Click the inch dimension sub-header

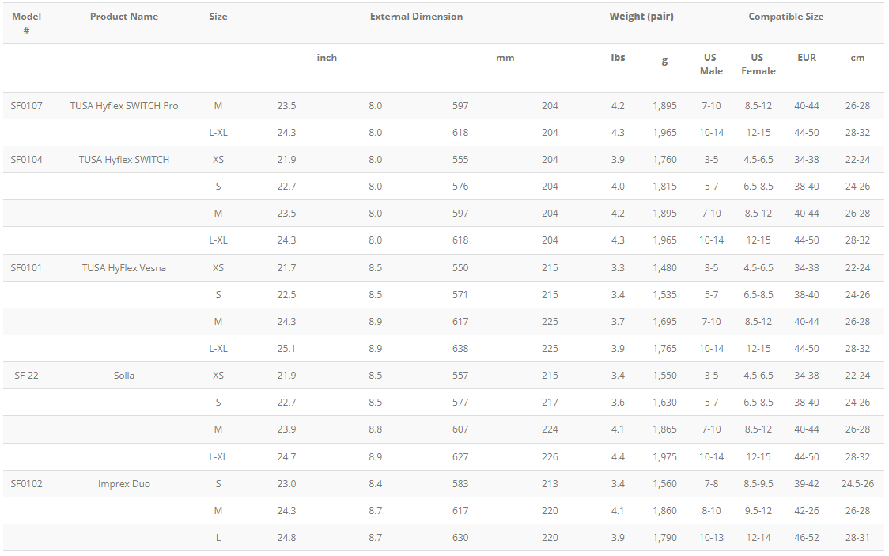click(x=327, y=58)
